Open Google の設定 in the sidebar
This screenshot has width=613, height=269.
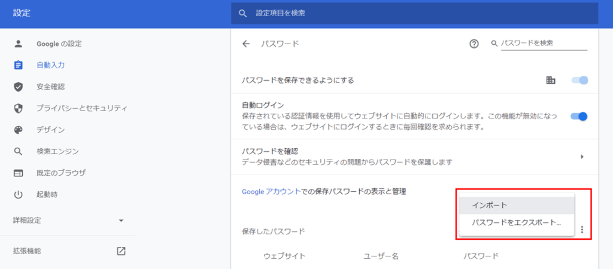(x=59, y=44)
